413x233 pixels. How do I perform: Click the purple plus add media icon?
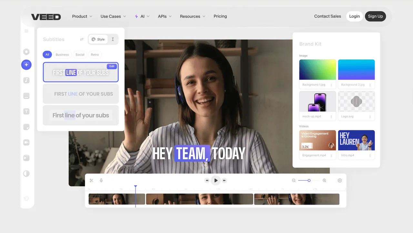tap(26, 65)
